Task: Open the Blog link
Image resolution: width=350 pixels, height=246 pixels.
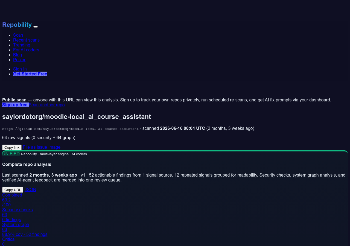Action: tap(17, 55)
